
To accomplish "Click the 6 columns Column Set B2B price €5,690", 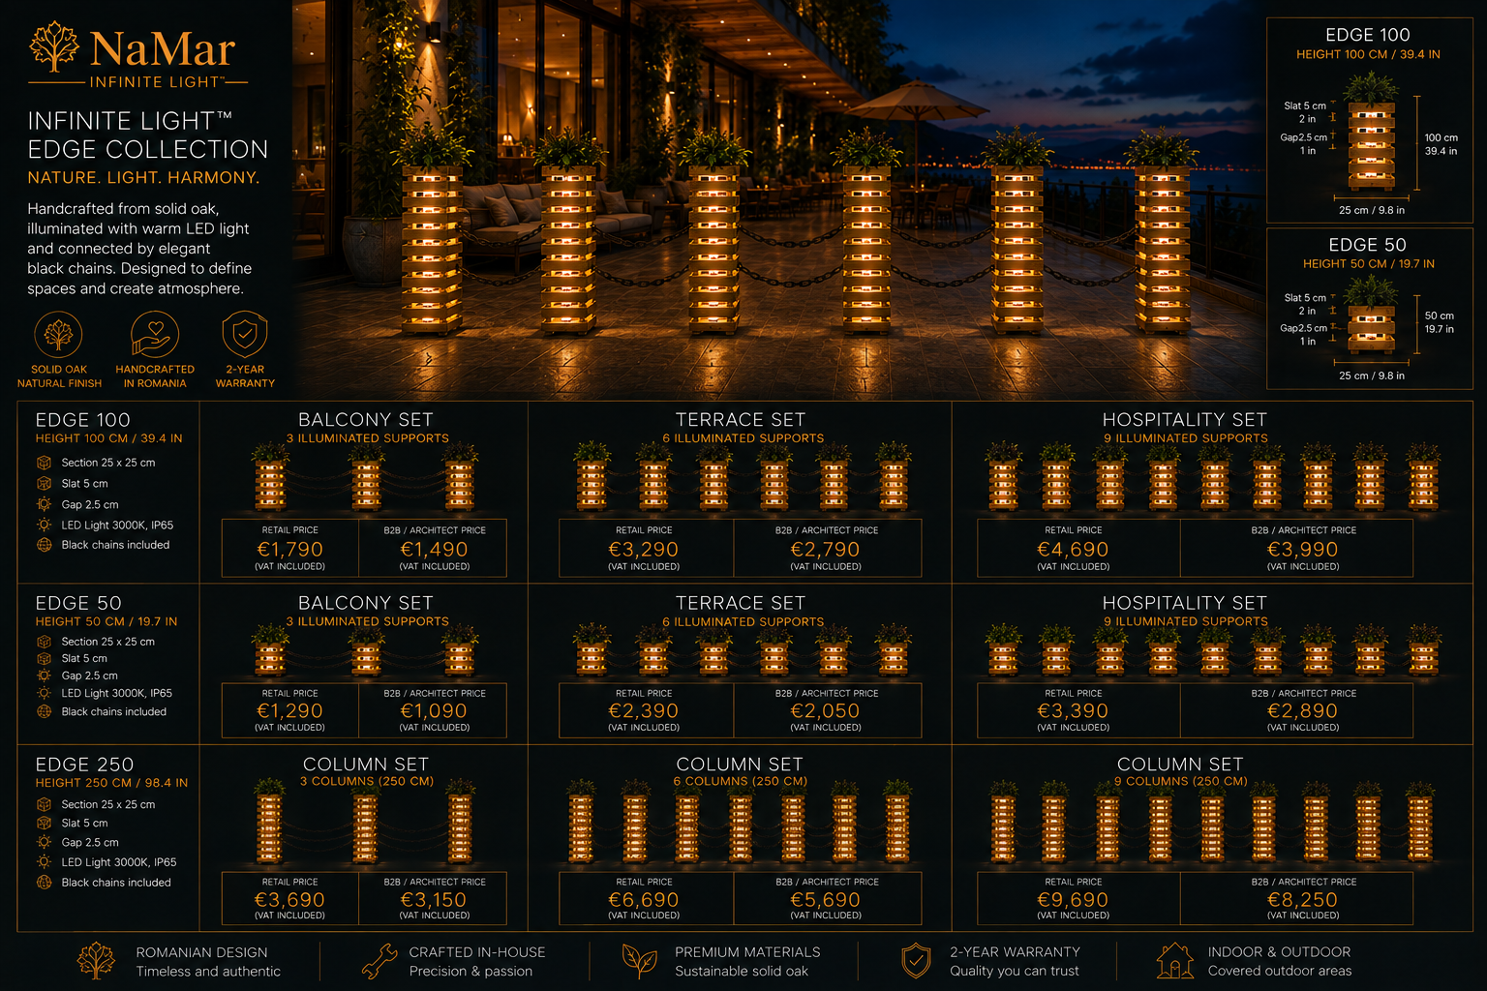I will click(826, 900).
